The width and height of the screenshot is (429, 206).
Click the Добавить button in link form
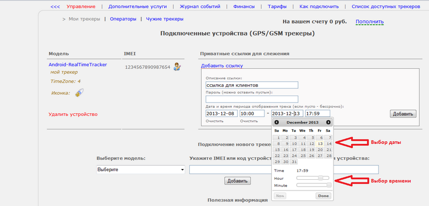403,114
